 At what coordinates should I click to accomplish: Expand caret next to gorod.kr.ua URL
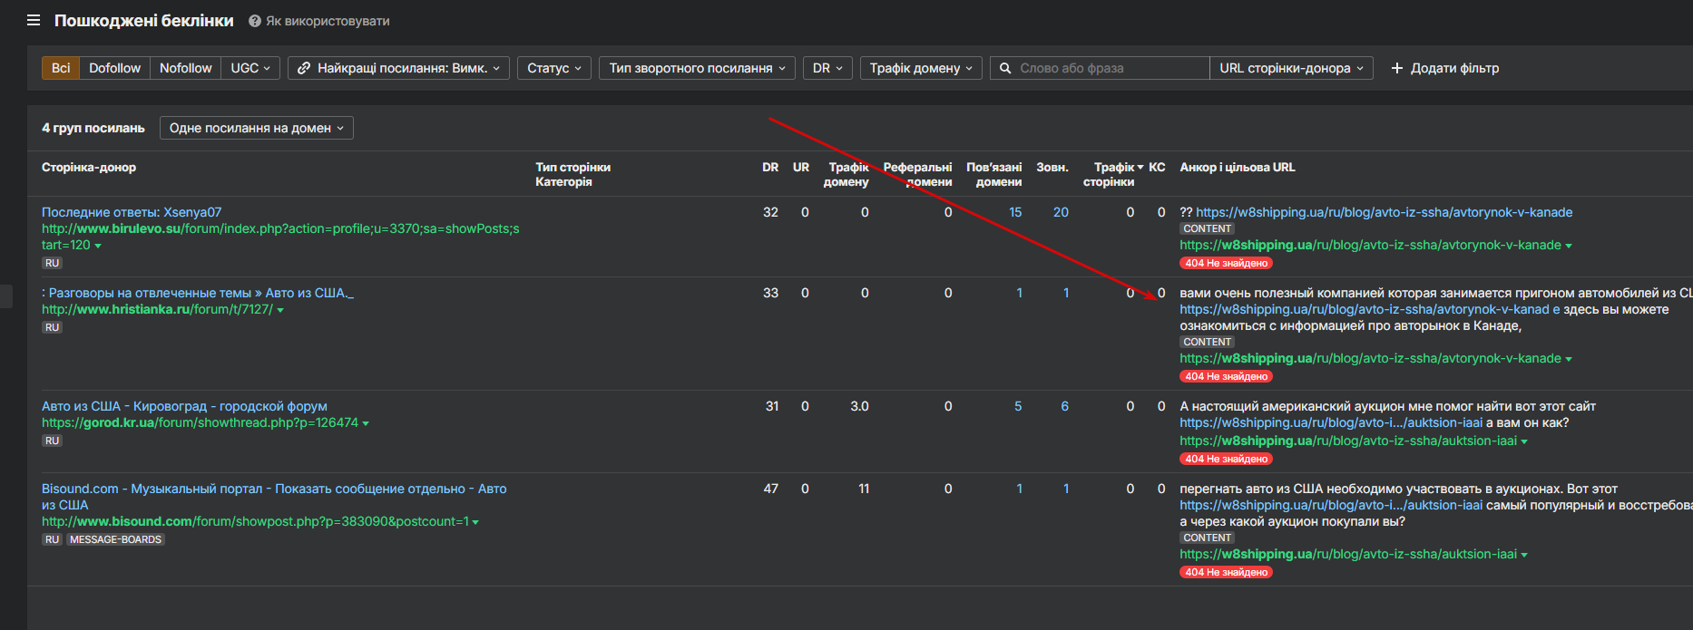coord(366,423)
